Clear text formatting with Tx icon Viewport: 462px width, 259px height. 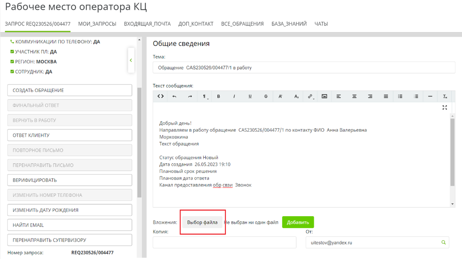tap(445, 96)
